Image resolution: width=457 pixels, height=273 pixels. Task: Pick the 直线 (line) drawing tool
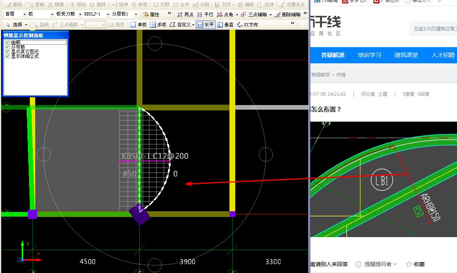point(41,25)
